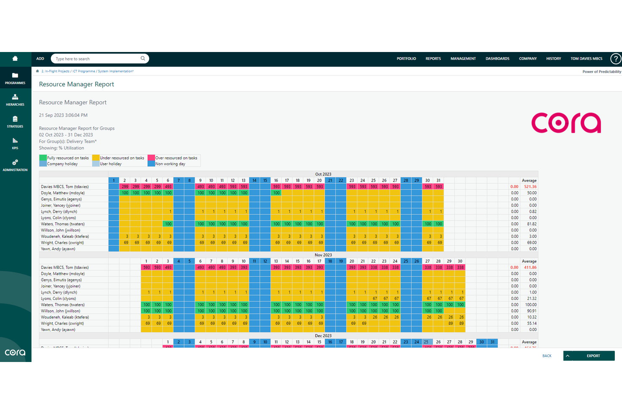This screenshot has width=622, height=414.
Task: Open the Company menu
Action: pyautogui.click(x=528, y=59)
